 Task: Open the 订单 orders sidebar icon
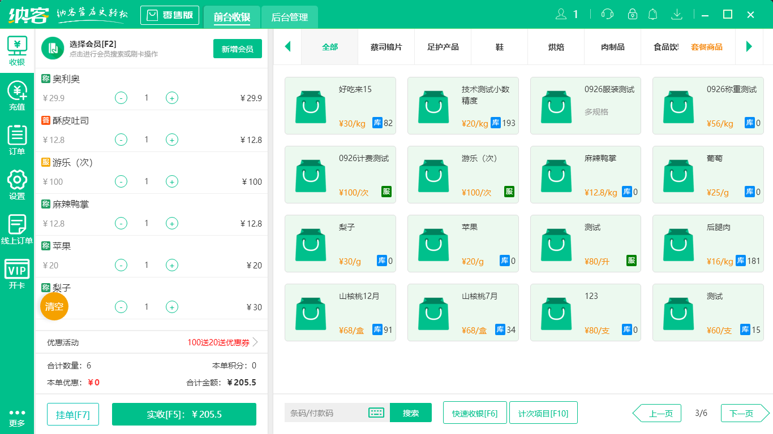click(16, 140)
